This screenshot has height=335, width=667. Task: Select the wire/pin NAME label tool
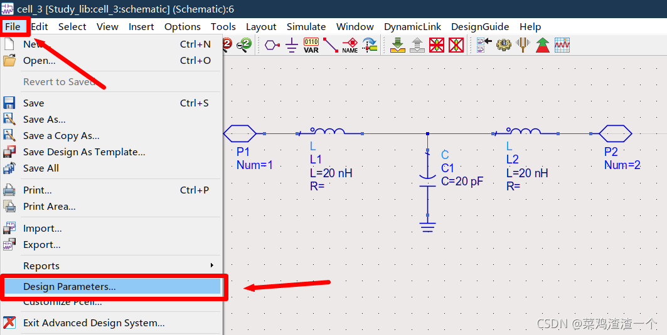[x=350, y=45]
